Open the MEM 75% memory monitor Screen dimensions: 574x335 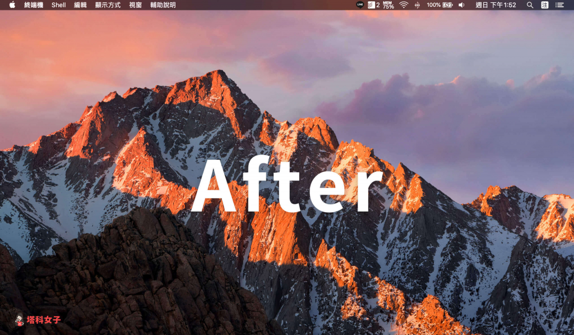pyautogui.click(x=388, y=4)
